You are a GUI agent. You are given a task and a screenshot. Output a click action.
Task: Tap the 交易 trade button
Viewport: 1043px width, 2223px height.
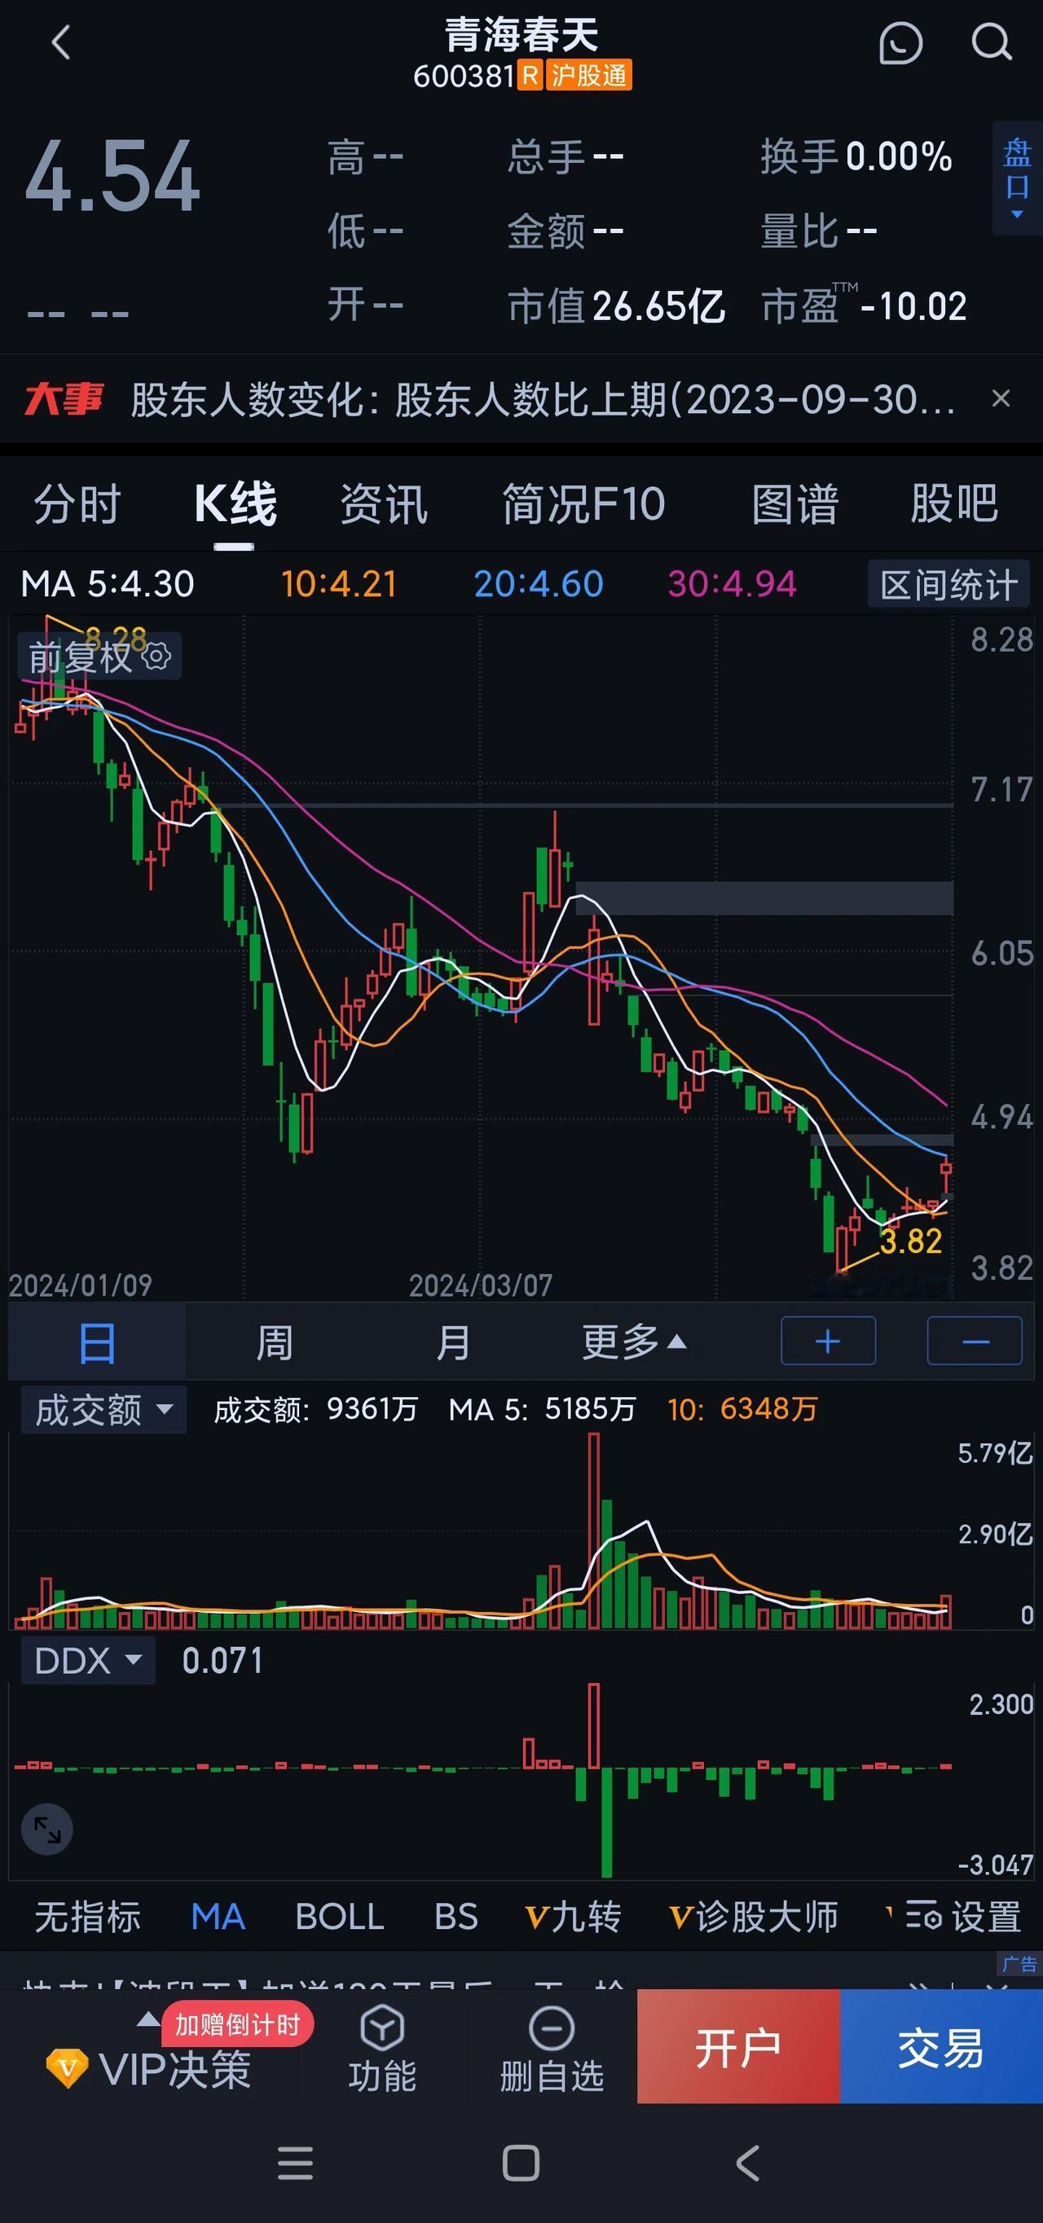[x=941, y=2048]
